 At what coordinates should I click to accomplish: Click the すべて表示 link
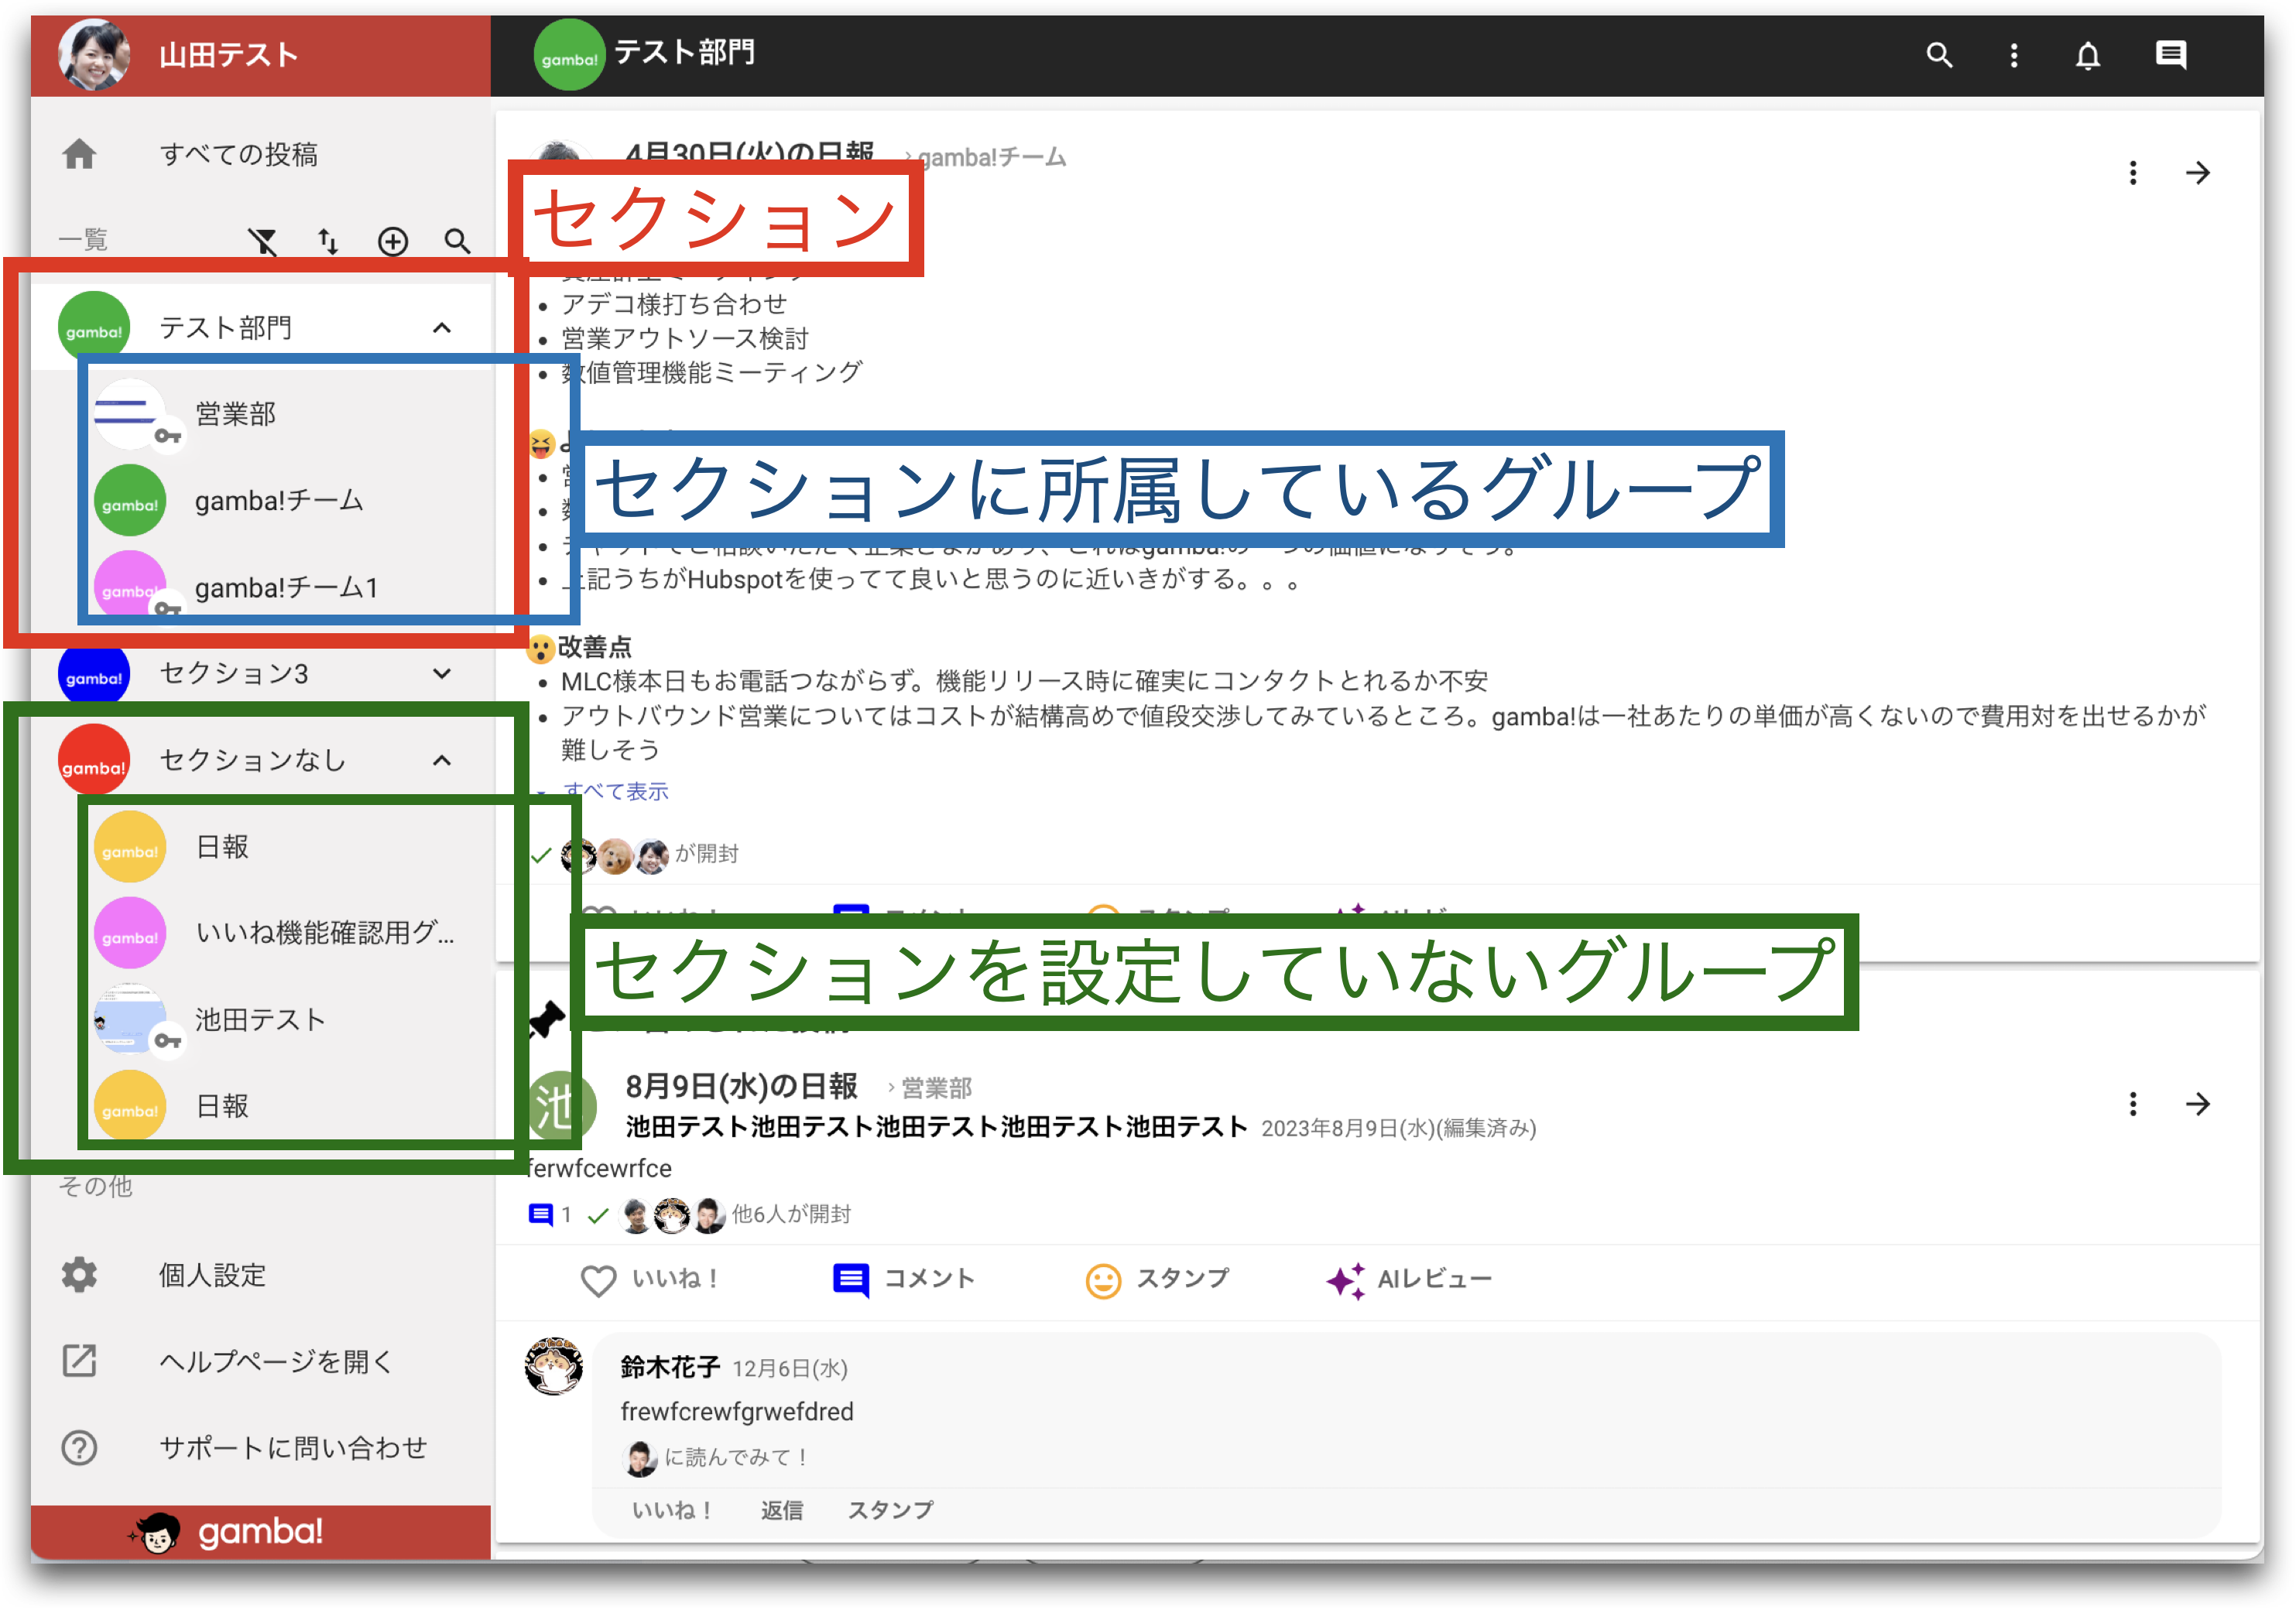tap(616, 791)
